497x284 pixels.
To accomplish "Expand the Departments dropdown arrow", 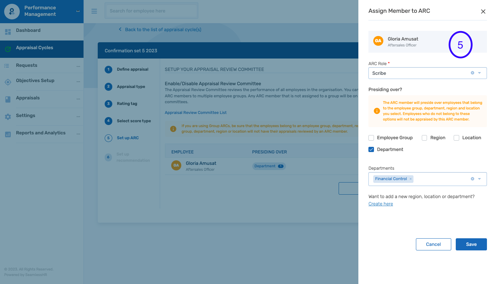I will [x=480, y=179].
